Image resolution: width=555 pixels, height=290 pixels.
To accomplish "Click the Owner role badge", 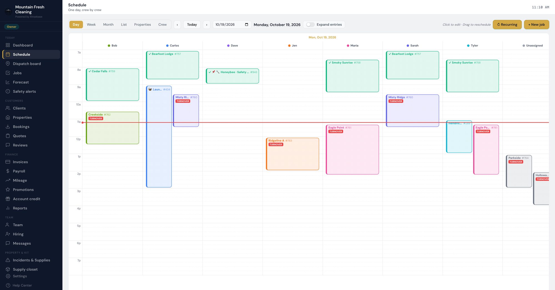I will (x=12, y=27).
